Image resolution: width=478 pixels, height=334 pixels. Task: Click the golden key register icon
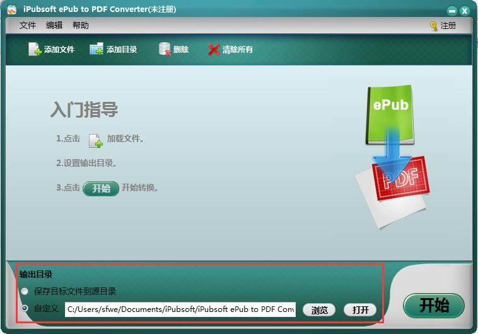pyautogui.click(x=433, y=26)
